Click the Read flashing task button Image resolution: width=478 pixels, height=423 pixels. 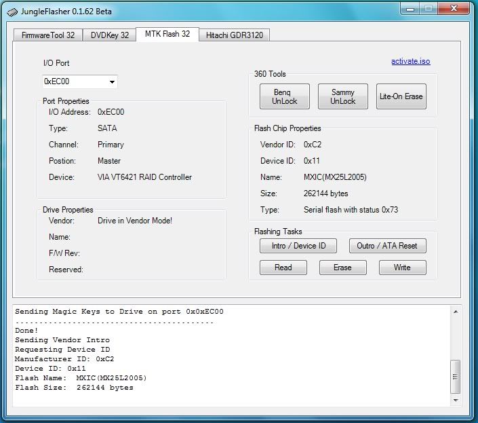283,268
